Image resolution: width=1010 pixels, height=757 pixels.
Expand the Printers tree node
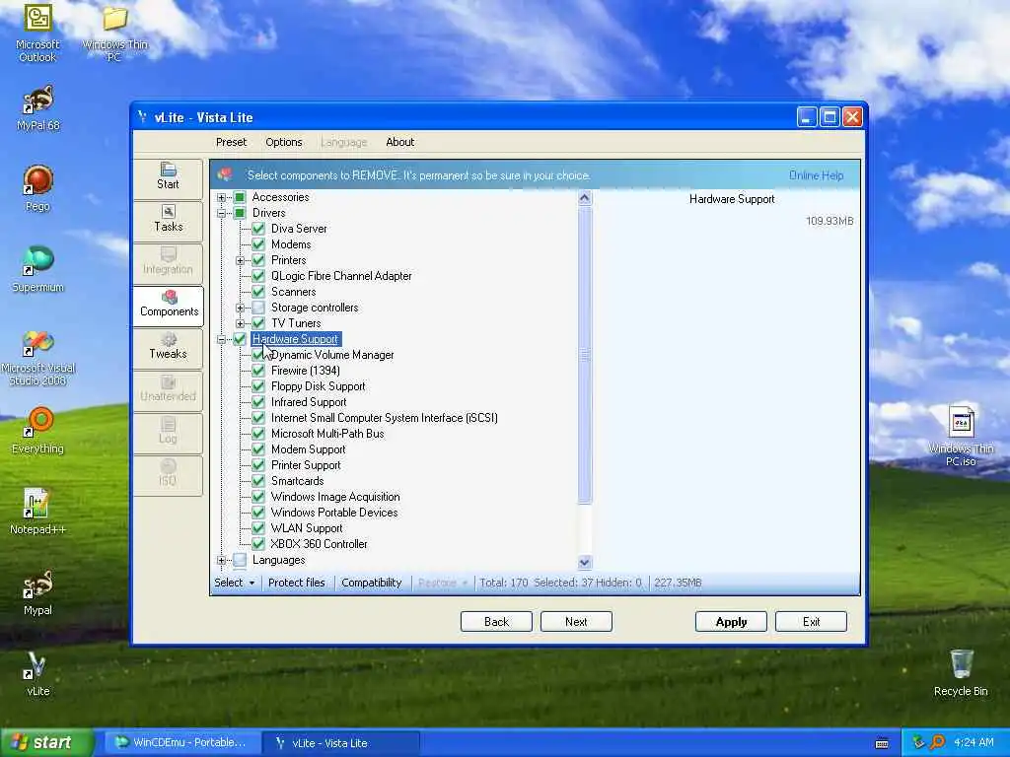(x=240, y=260)
